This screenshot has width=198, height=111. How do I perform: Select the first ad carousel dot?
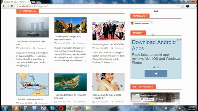pos(154,67)
